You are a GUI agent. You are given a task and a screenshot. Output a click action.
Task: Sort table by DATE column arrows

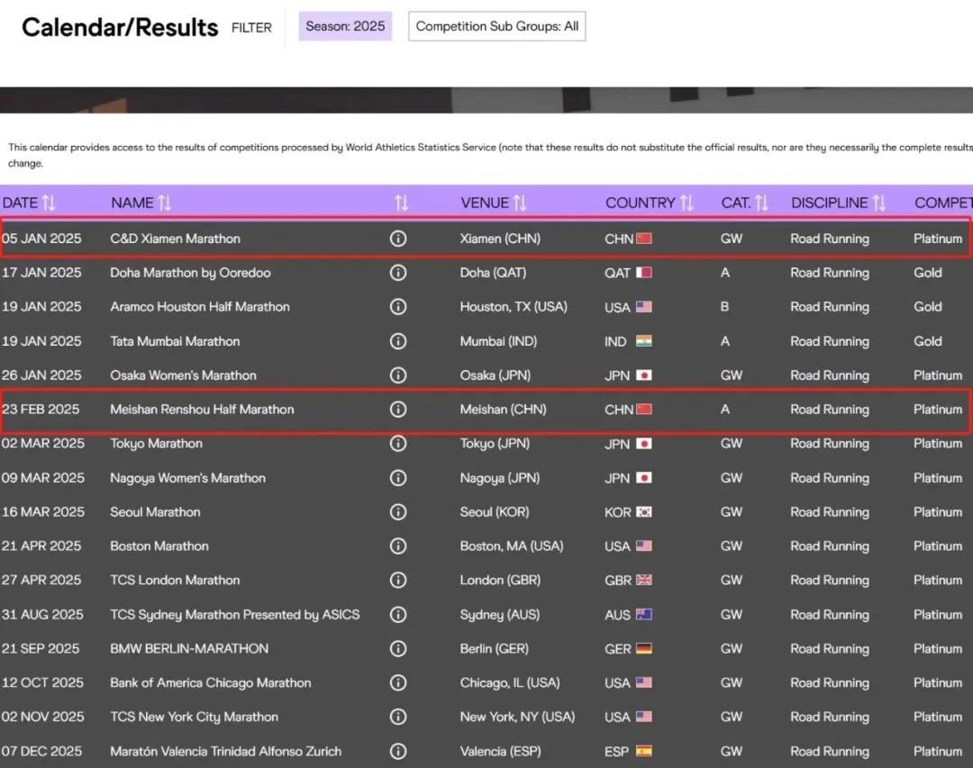(x=49, y=203)
